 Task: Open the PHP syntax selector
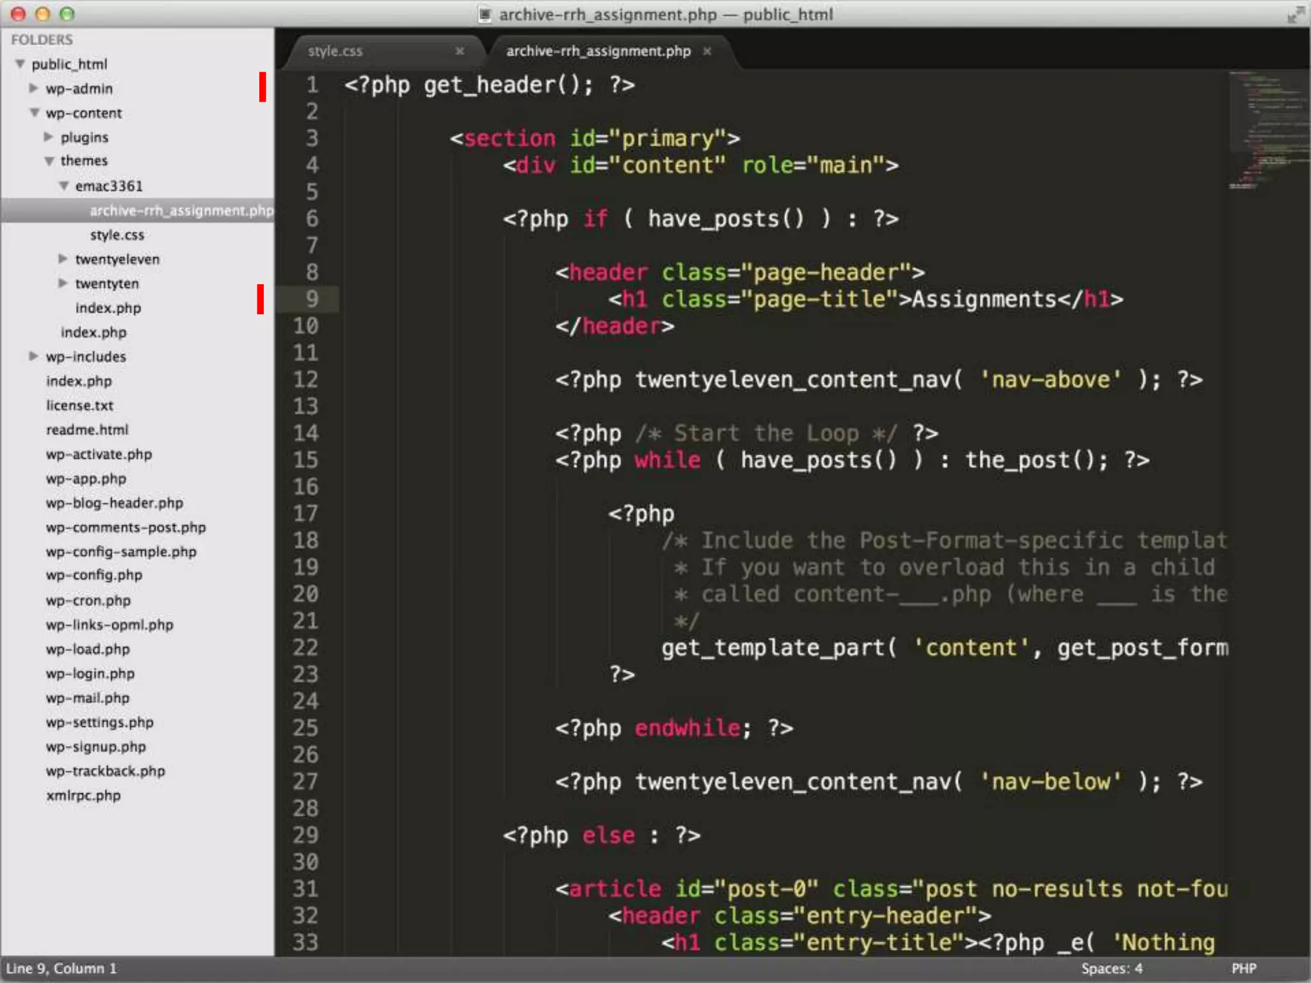1243,968
